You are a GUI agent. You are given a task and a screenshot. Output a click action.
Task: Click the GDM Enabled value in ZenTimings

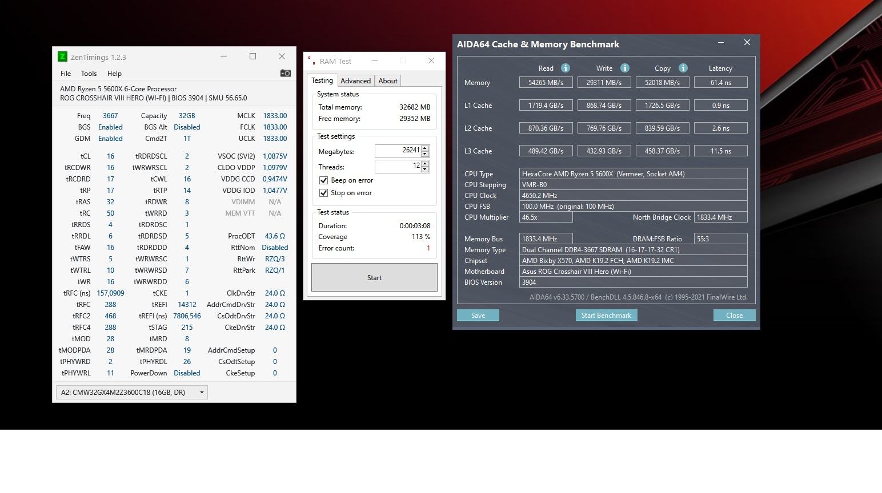(110, 139)
